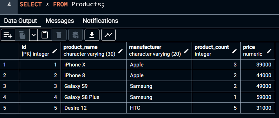
Task: Click the edit pencil on product_name column
Action: pos(121,51)
